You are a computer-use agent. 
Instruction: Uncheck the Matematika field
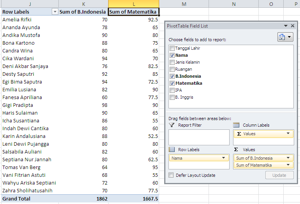tap(172, 83)
